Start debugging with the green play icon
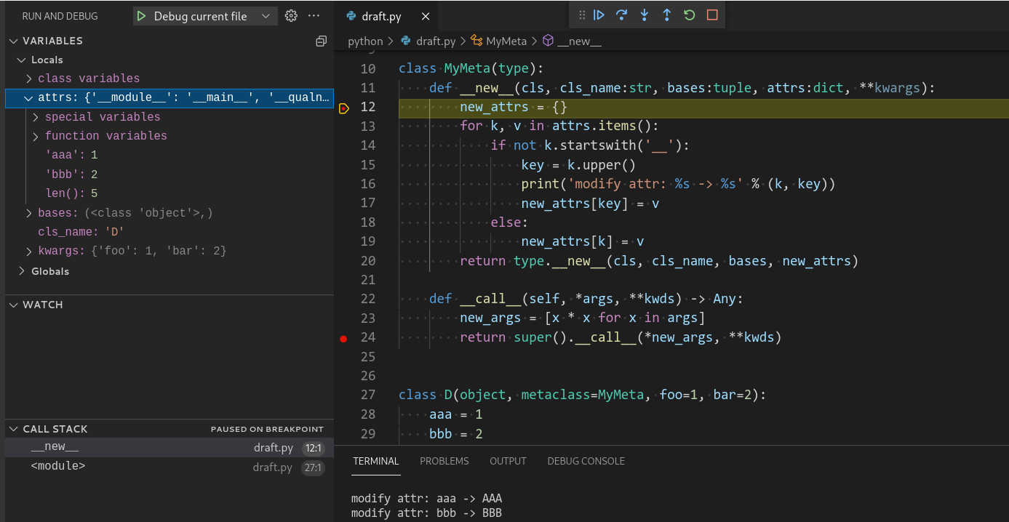The height and width of the screenshot is (522, 1009). pyautogui.click(x=142, y=16)
